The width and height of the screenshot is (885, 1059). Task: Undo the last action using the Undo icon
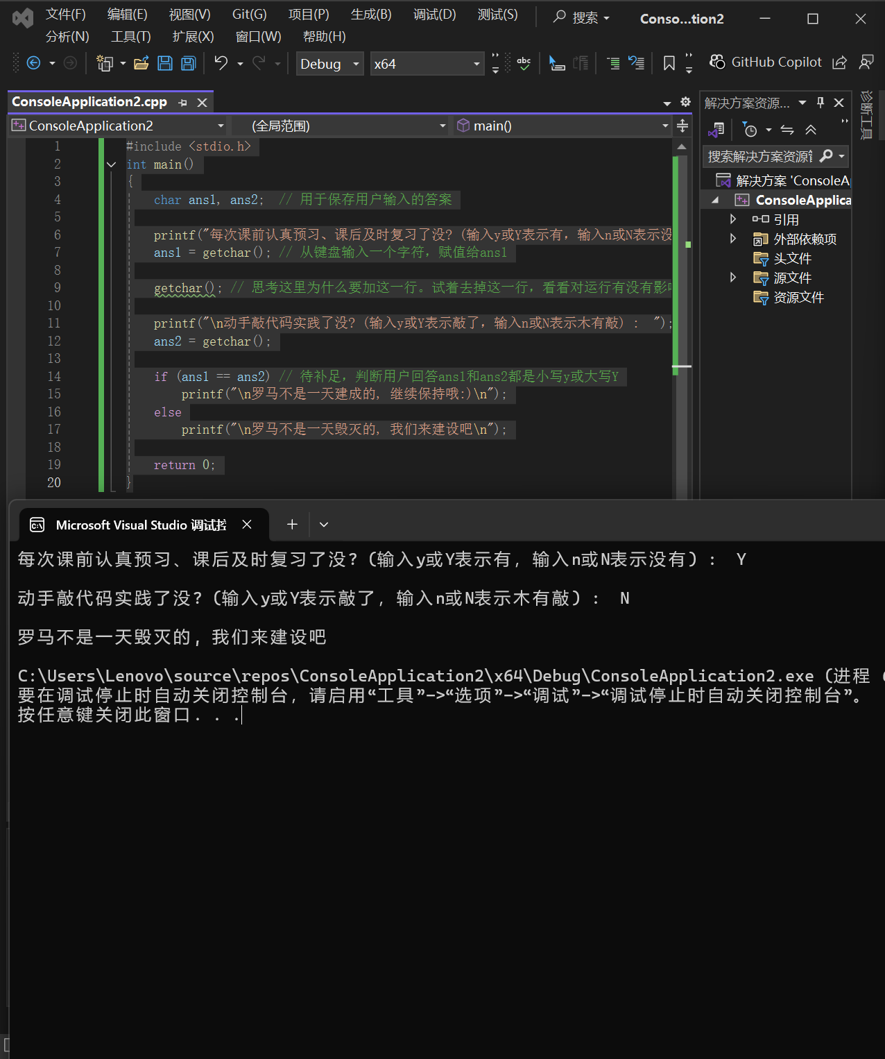coord(221,63)
